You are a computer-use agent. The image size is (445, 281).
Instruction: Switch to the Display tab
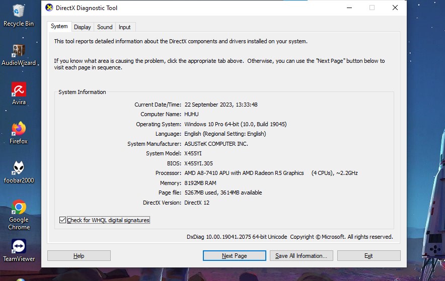pos(82,27)
